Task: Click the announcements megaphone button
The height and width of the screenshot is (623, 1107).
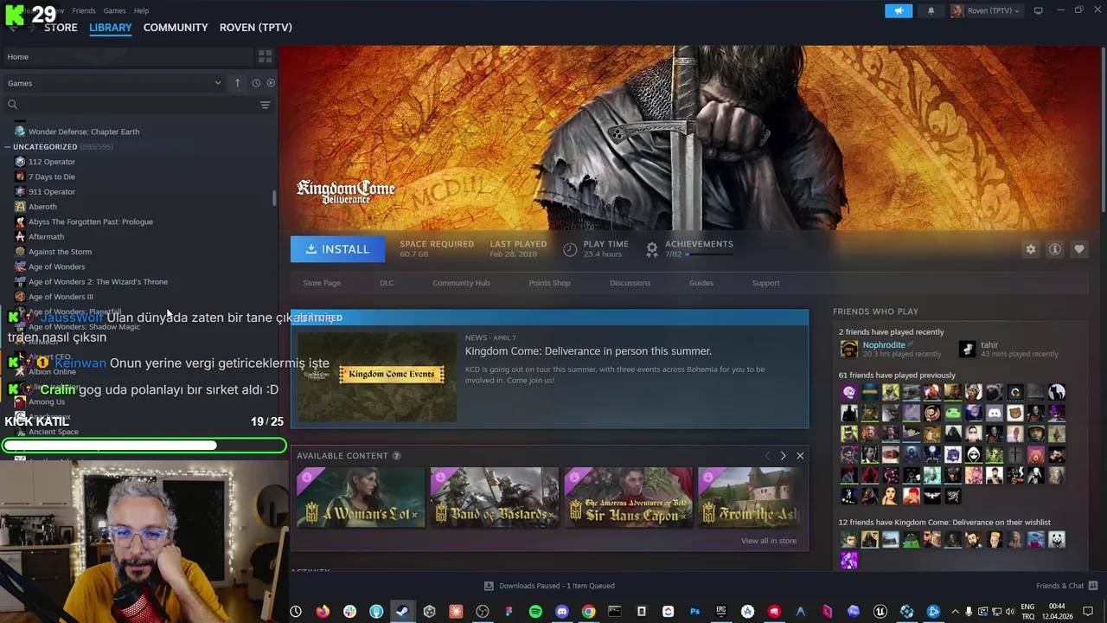Action: (899, 10)
